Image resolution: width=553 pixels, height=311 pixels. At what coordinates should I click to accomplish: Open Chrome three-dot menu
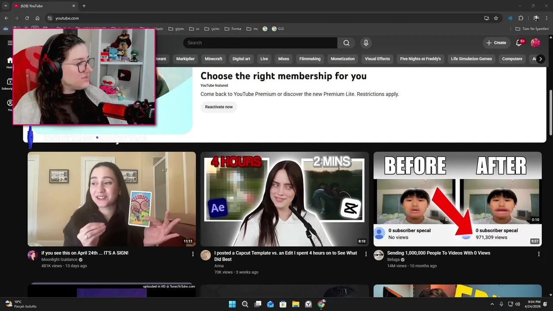[x=547, y=18]
